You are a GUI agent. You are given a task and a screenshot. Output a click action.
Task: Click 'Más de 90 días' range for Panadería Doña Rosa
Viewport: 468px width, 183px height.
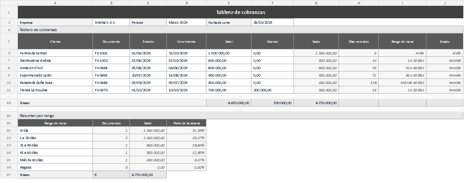[402, 83]
